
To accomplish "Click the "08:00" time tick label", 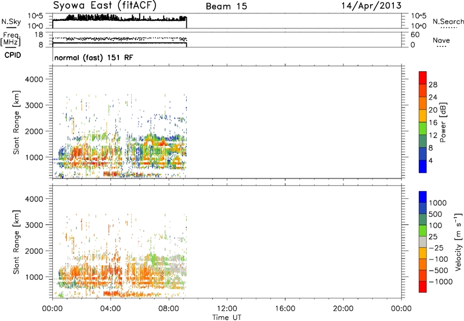I will [x=169, y=309].
